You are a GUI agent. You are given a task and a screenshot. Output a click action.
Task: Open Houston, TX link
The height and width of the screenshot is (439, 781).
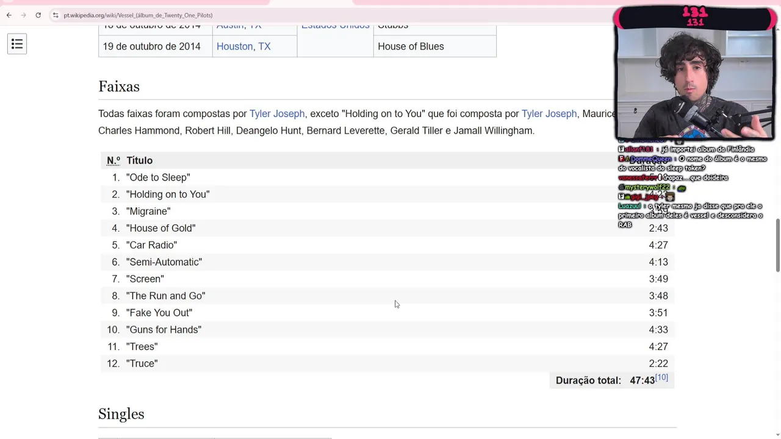(x=243, y=46)
